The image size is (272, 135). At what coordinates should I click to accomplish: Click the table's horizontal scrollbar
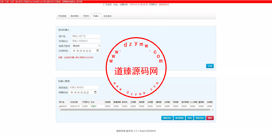(x=135, y=110)
